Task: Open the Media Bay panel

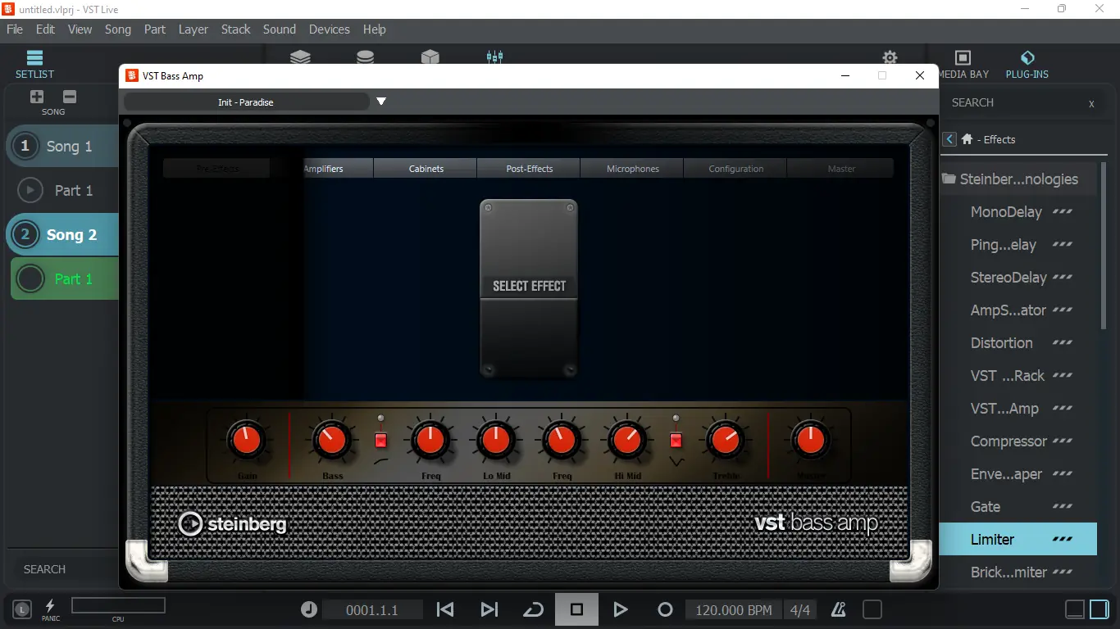Action: coord(963,65)
